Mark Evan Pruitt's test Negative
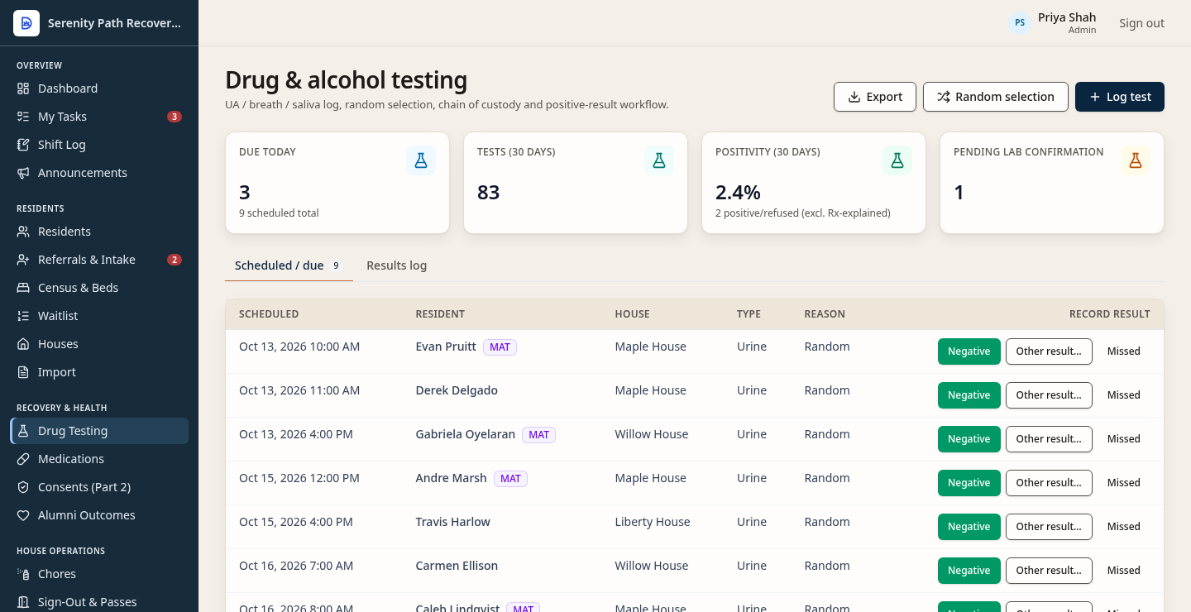Screen dimensions: 1191x612 [x=969, y=351]
